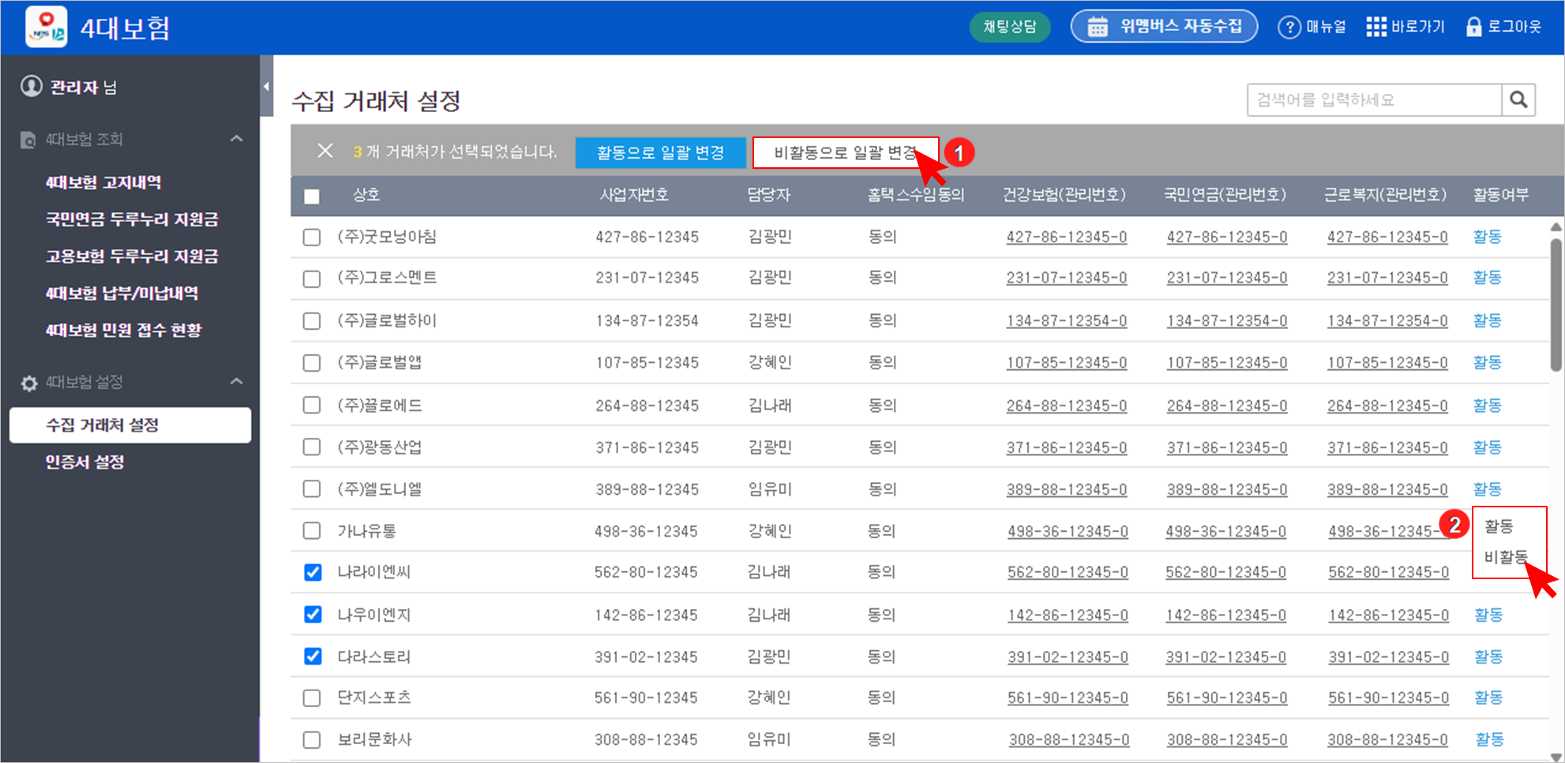Click the 활동여부 column header

[1500, 195]
